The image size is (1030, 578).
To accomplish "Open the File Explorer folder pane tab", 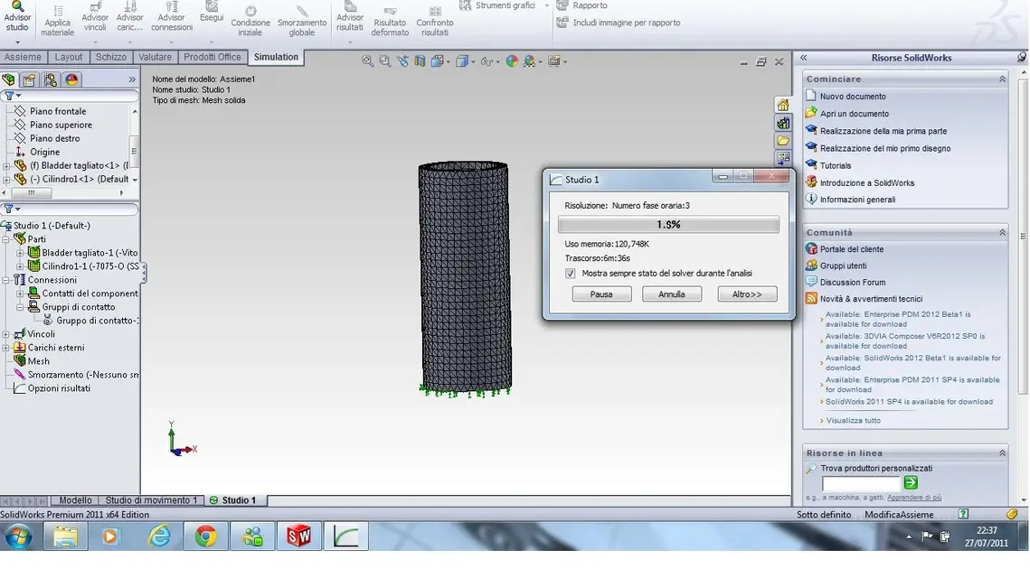I will (783, 140).
